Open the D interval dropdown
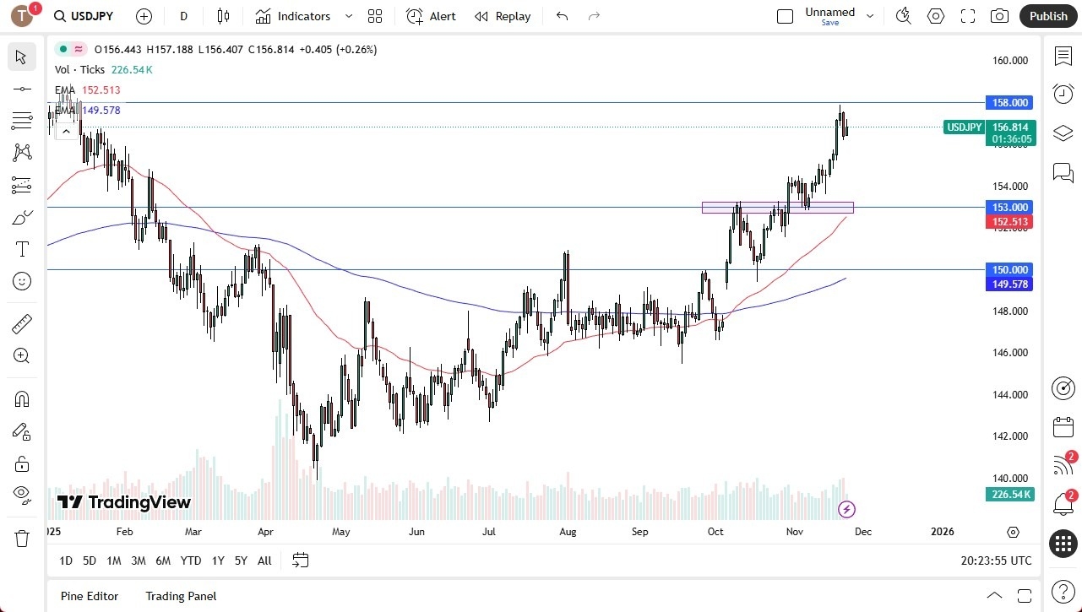The width and height of the screenshot is (1082, 612). tap(182, 16)
